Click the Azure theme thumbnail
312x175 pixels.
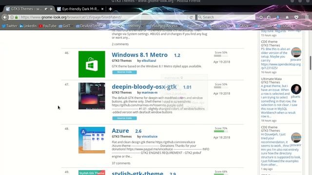click(x=92, y=140)
